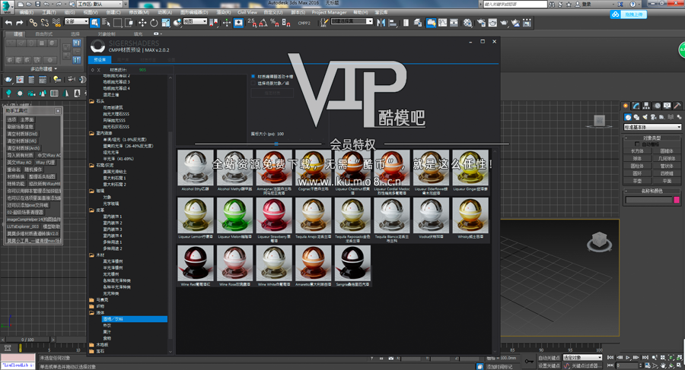Click the Redo arrow in main toolbar
Viewport: 685px width, 370px height.
20,23
